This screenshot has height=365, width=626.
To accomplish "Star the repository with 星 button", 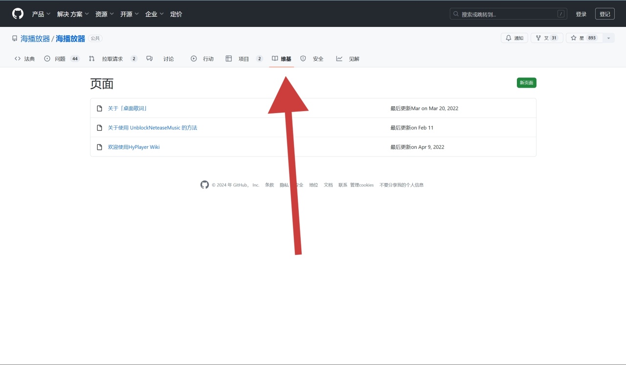I will 584,38.
